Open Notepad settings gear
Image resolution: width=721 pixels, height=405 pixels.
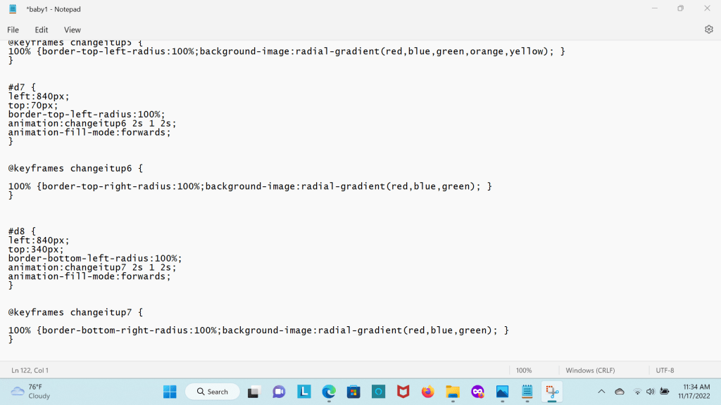click(708, 30)
